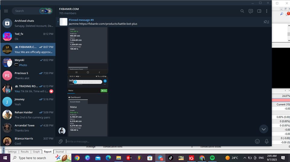Click the sender avatar beside the photo
The width and height of the screenshot is (290, 162).
[x=62, y=131]
